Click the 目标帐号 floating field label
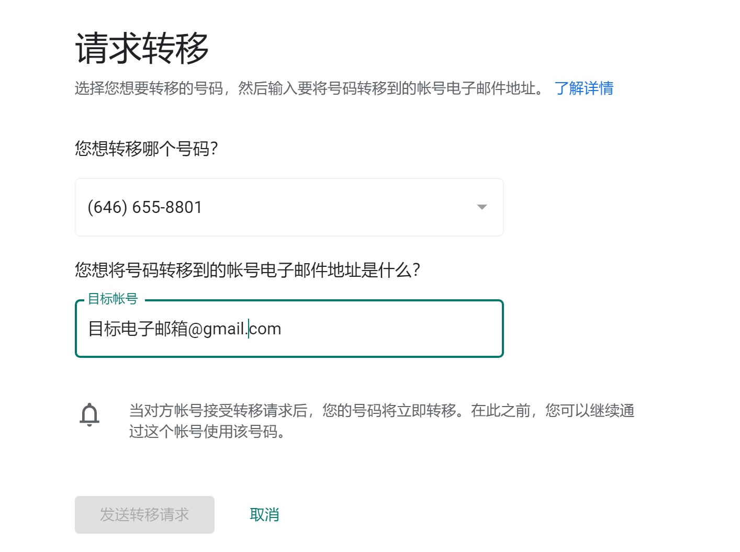The image size is (740, 552). (x=113, y=299)
